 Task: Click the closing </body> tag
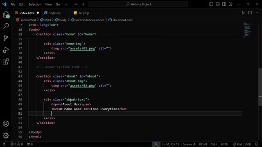pos(35,132)
